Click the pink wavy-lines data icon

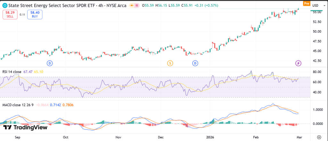pyautogui.click(x=137, y=5)
